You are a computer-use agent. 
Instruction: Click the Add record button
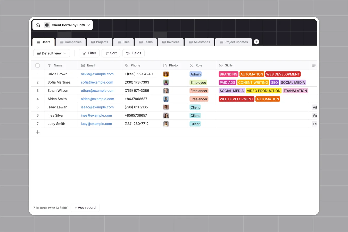point(85,208)
